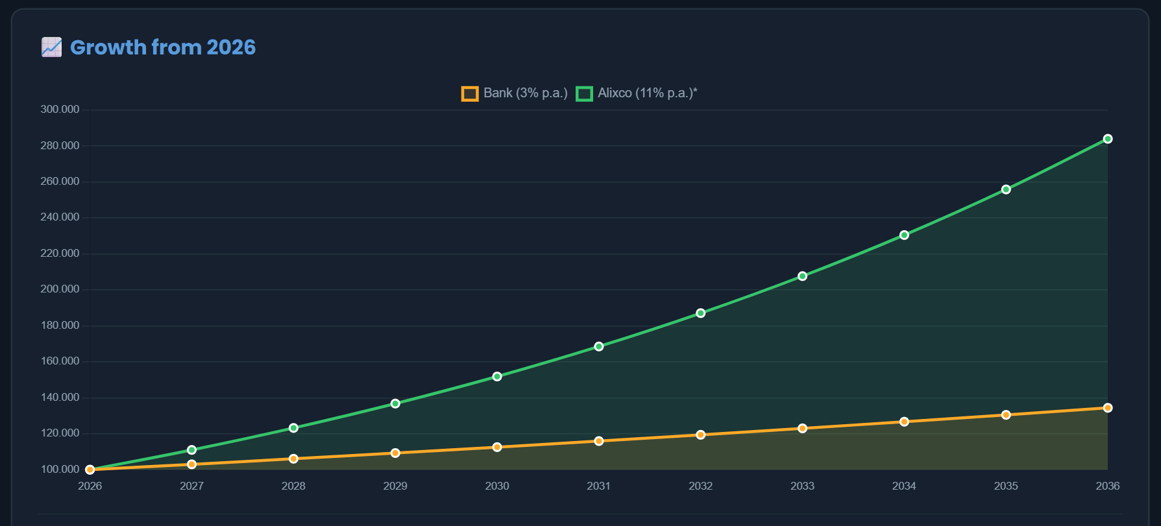Click the chart emoji icon beside the title
The width and height of the screenshot is (1161, 526).
(52, 47)
